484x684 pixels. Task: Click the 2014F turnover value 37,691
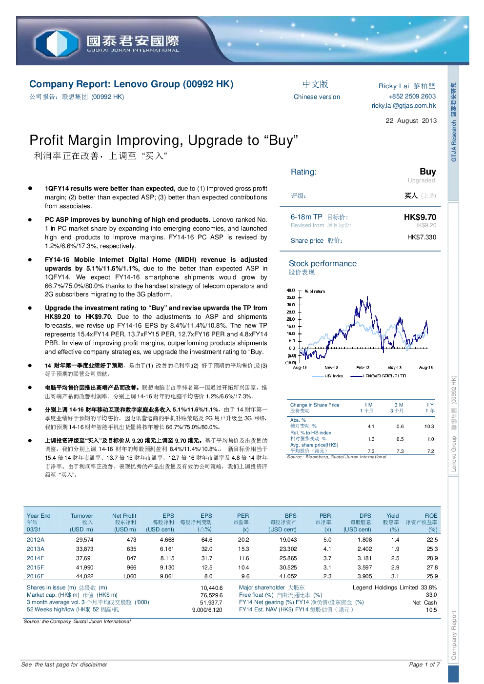point(84,558)
